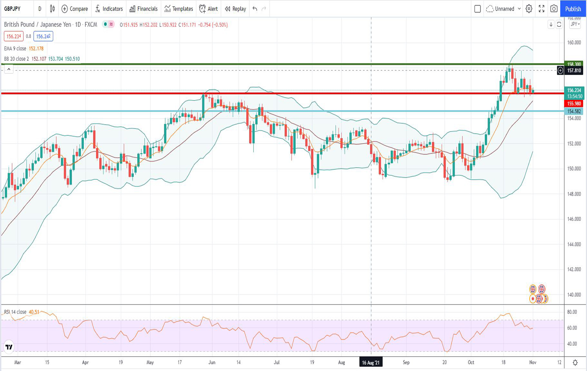Toggle the market status indicator next to FXCM
Image resolution: width=587 pixels, height=371 pixels.
pos(105,25)
